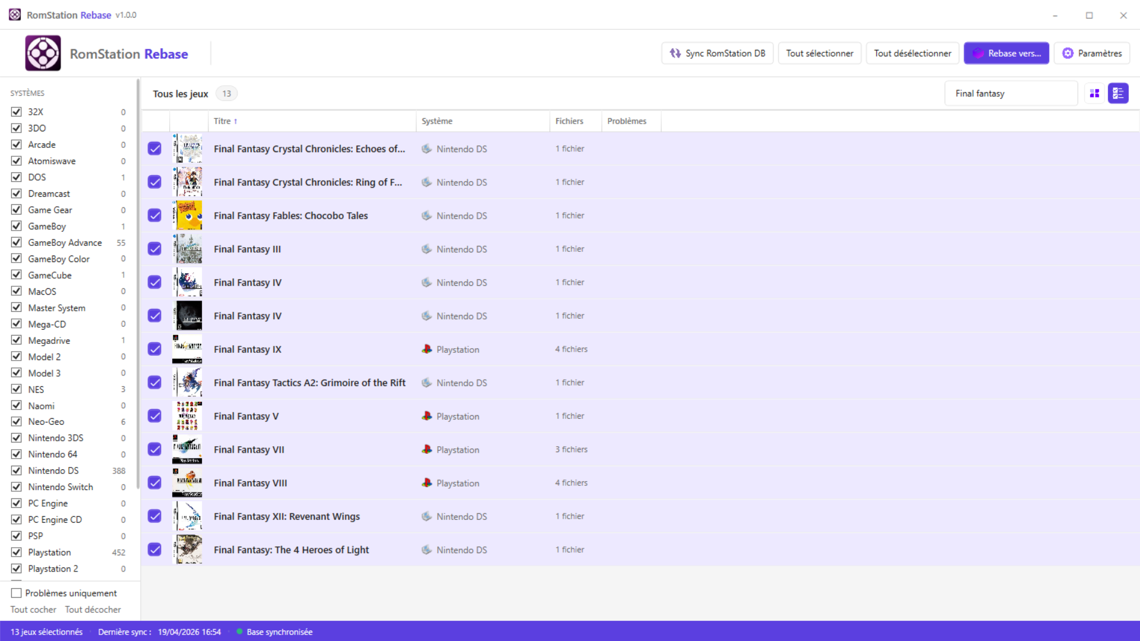Screen dimensions: 1140x641
Task: Open the Paramètres settings
Action: click(1091, 53)
